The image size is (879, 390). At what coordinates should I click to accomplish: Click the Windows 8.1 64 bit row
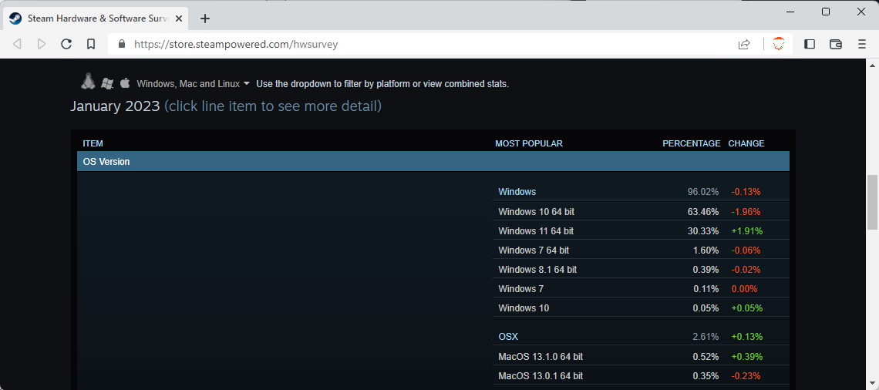641,270
